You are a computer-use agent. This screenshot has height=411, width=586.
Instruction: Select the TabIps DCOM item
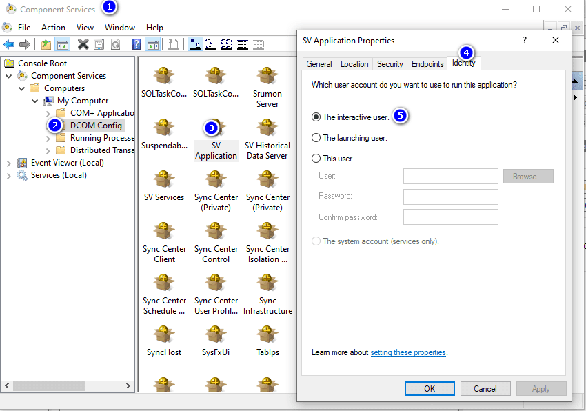[267, 341]
